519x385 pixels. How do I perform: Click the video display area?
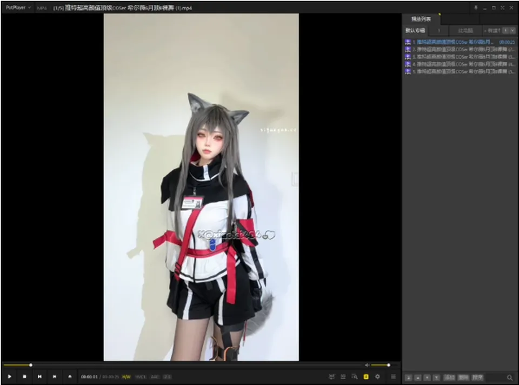(201, 187)
